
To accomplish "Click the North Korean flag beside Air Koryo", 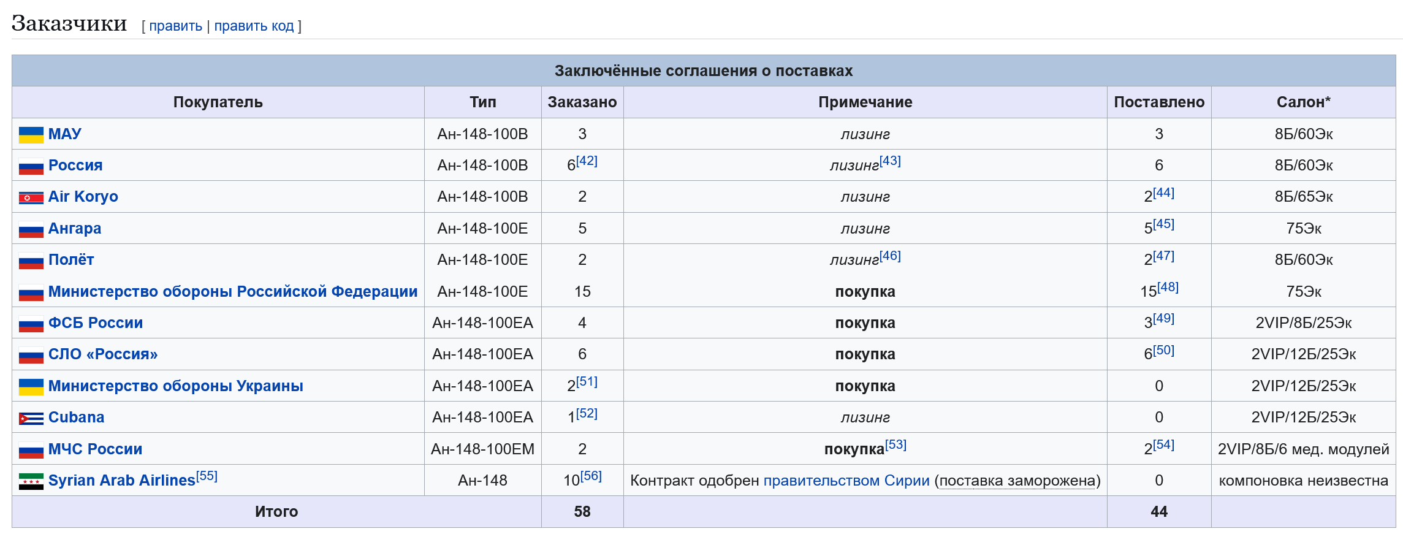I will point(31,197).
